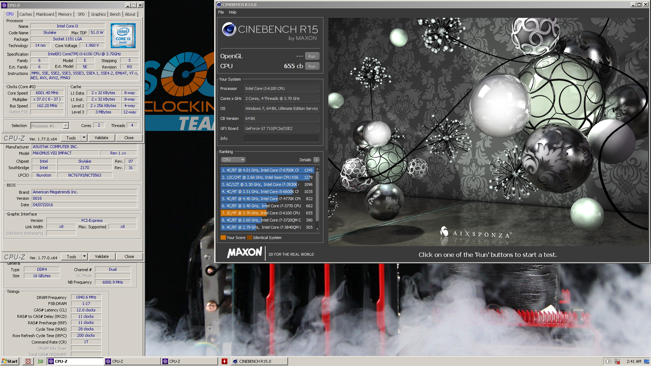The image size is (651, 366).
Task: Click the red knot quick launch icon
Action: tap(28, 361)
